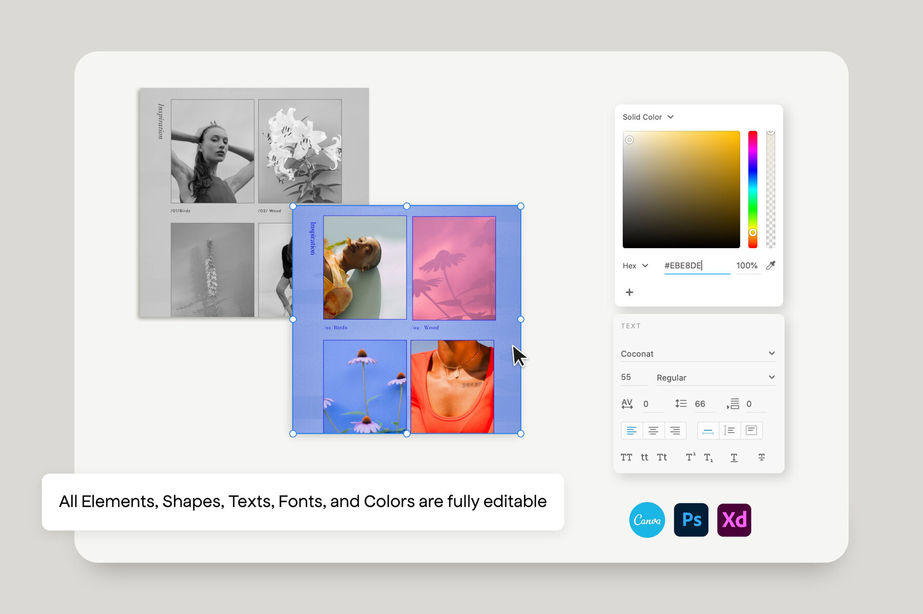
Task: Apply superscript formatting to text
Action: pos(690,457)
